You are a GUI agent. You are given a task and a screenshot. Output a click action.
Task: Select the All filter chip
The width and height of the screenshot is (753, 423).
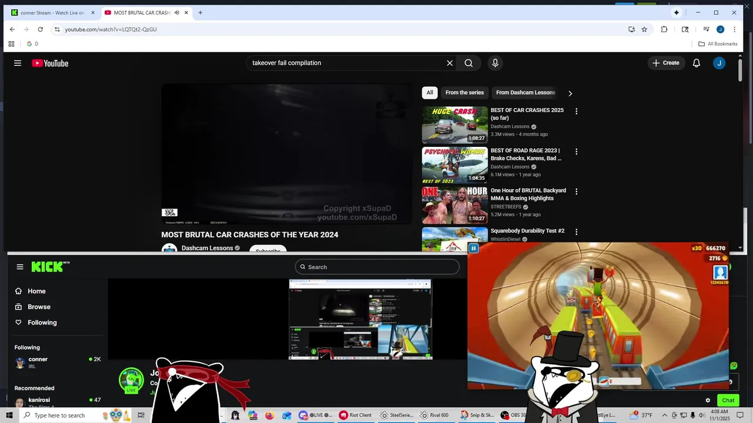pyautogui.click(x=429, y=92)
